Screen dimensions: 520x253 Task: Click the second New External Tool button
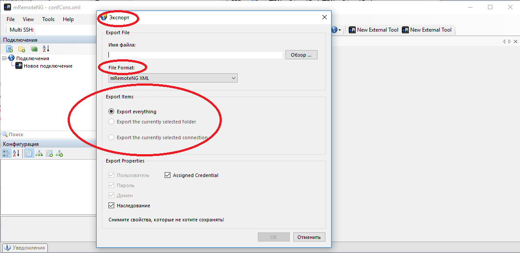coord(427,30)
